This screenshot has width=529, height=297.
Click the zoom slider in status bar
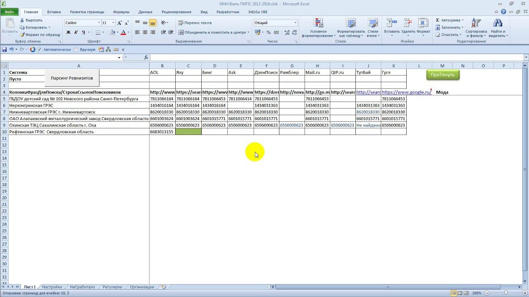(507, 293)
